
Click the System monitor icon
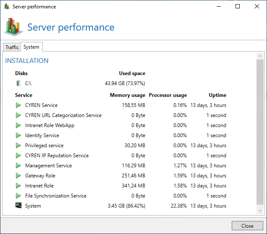(x=18, y=205)
